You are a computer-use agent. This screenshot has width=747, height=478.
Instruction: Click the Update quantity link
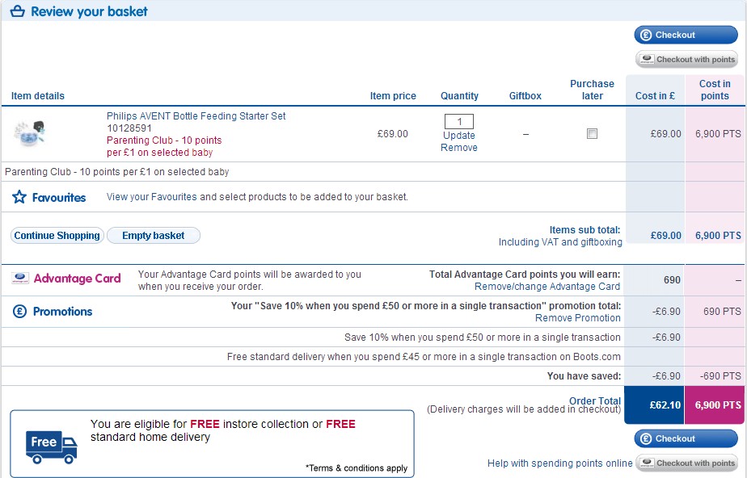[x=458, y=135]
